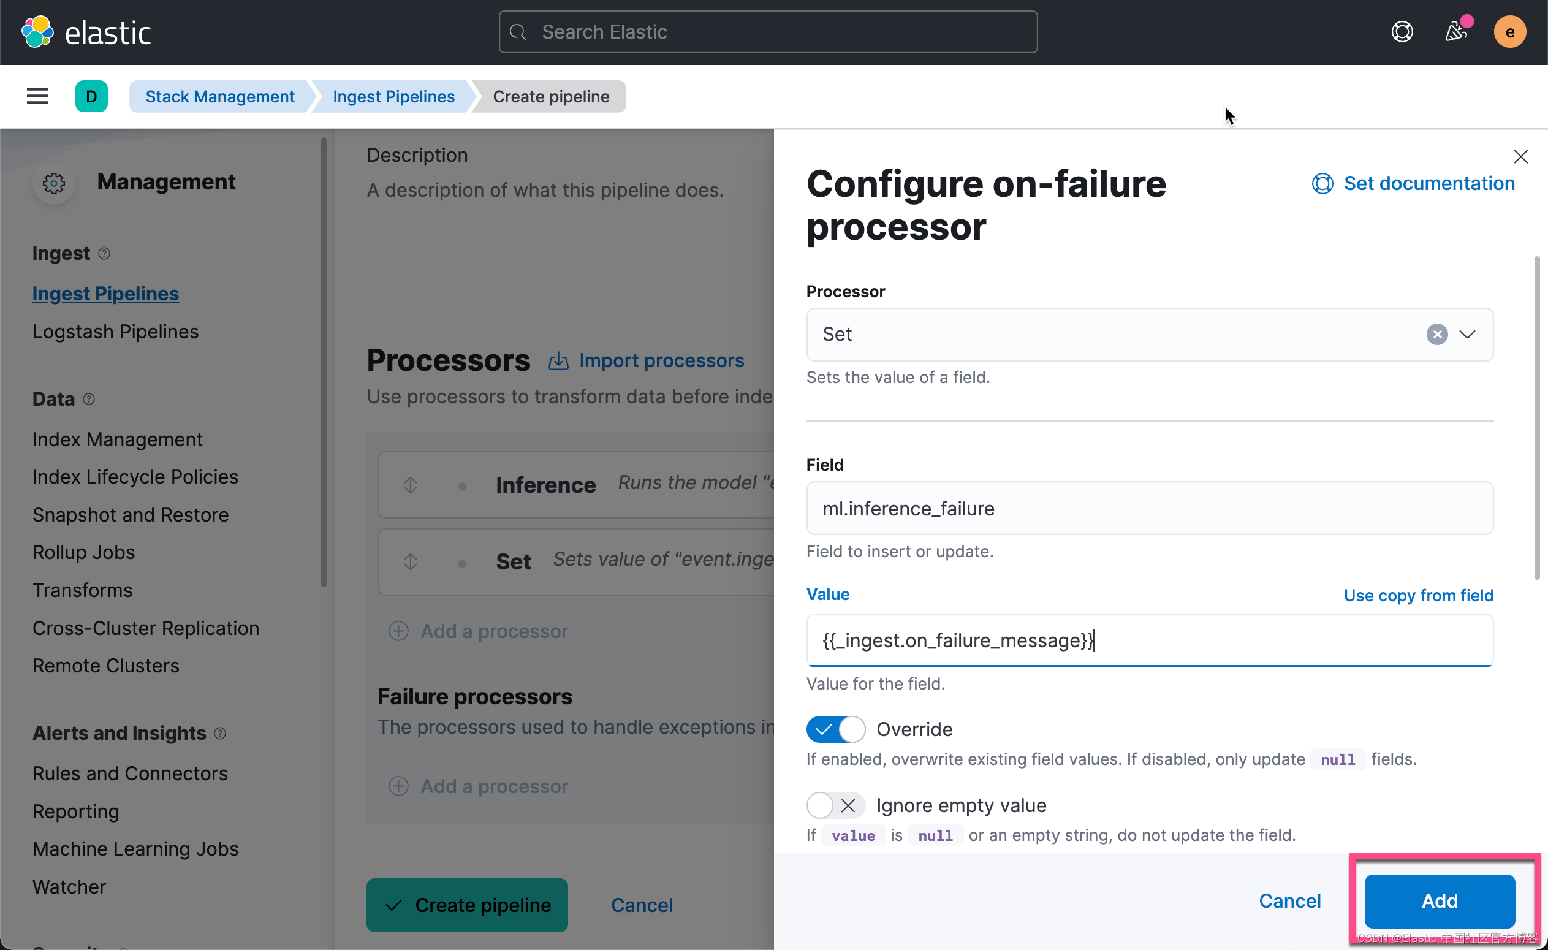The image size is (1548, 950).
Task: Open Stack Management breadcrumb
Action: [x=220, y=96]
